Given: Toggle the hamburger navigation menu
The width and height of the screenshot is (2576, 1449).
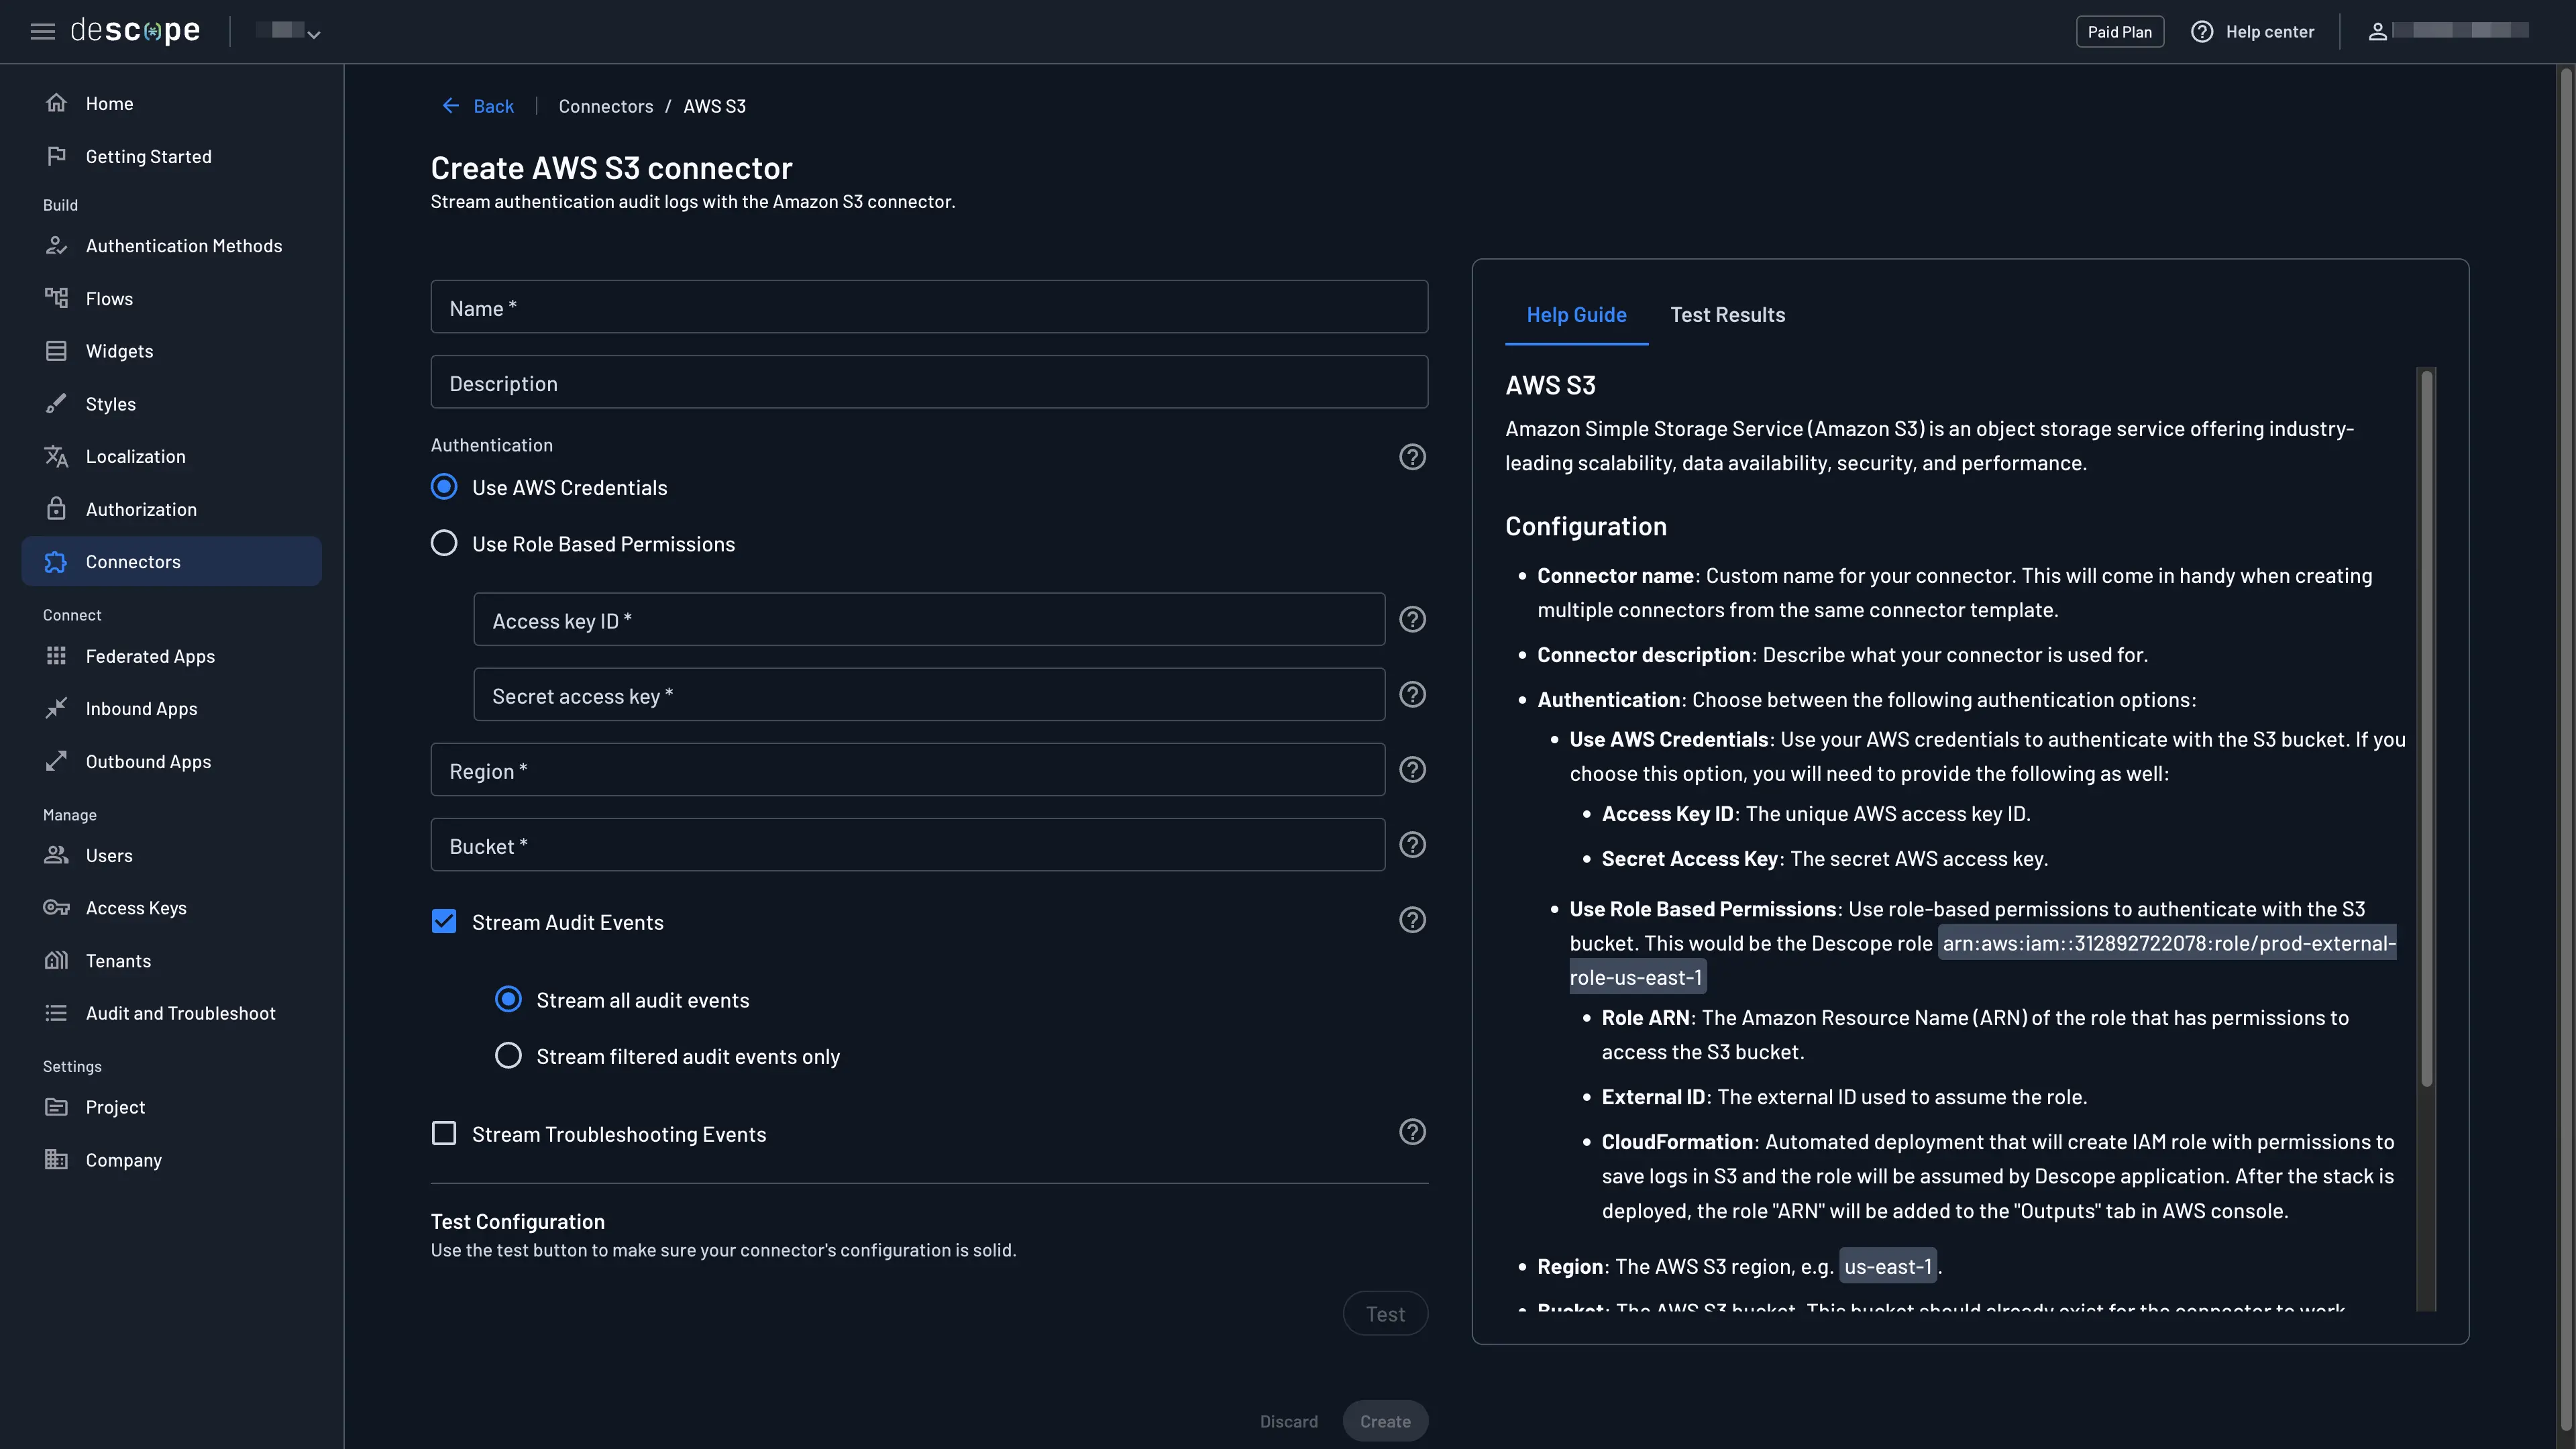Looking at the screenshot, I should tap(42, 31).
